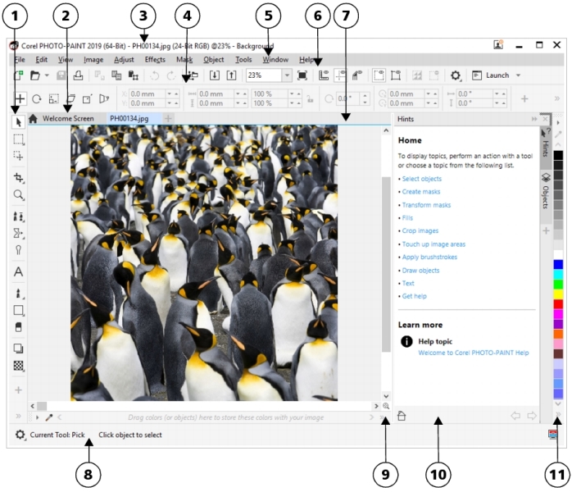This screenshot has width=572, height=492.
Task: Activate the Zoom magnifier tool
Action: coord(19,195)
